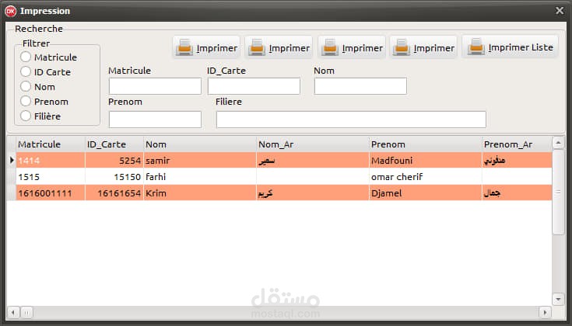
Task: Select the row with matricule 1515
Action: pos(279,177)
